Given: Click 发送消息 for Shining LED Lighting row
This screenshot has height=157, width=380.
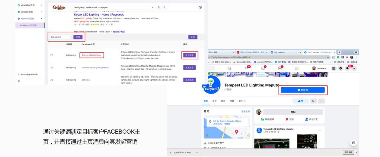Looking at the screenshot, I should [189, 55].
